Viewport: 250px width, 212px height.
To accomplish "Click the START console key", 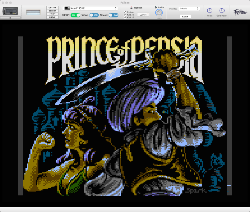I will pos(52,14).
